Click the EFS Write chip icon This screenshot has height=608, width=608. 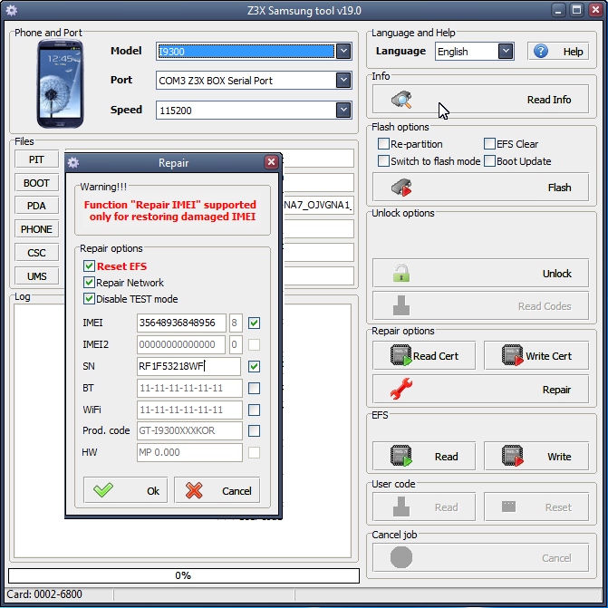pos(512,456)
